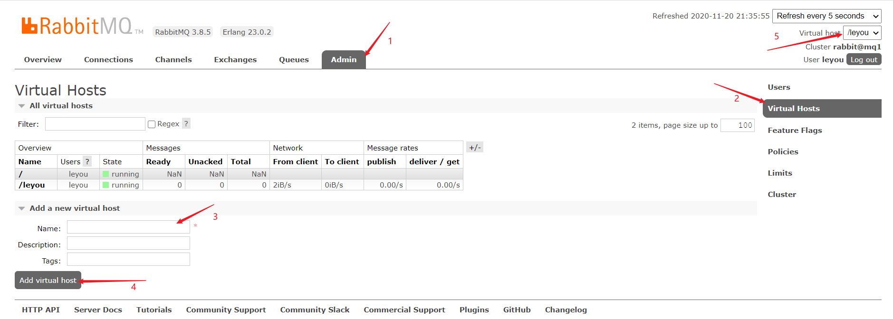Open the Changelog footer link
This screenshot has width=893, height=319.
tap(566, 310)
